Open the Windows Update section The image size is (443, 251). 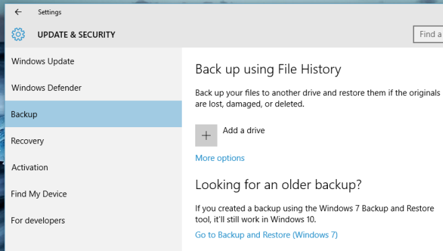click(93, 61)
